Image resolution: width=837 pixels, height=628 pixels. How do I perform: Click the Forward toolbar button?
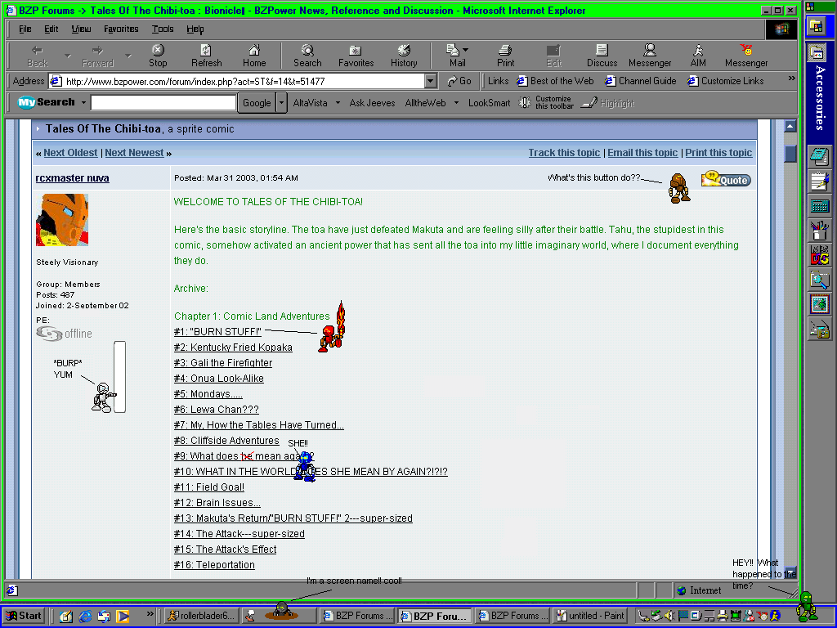[98, 56]
